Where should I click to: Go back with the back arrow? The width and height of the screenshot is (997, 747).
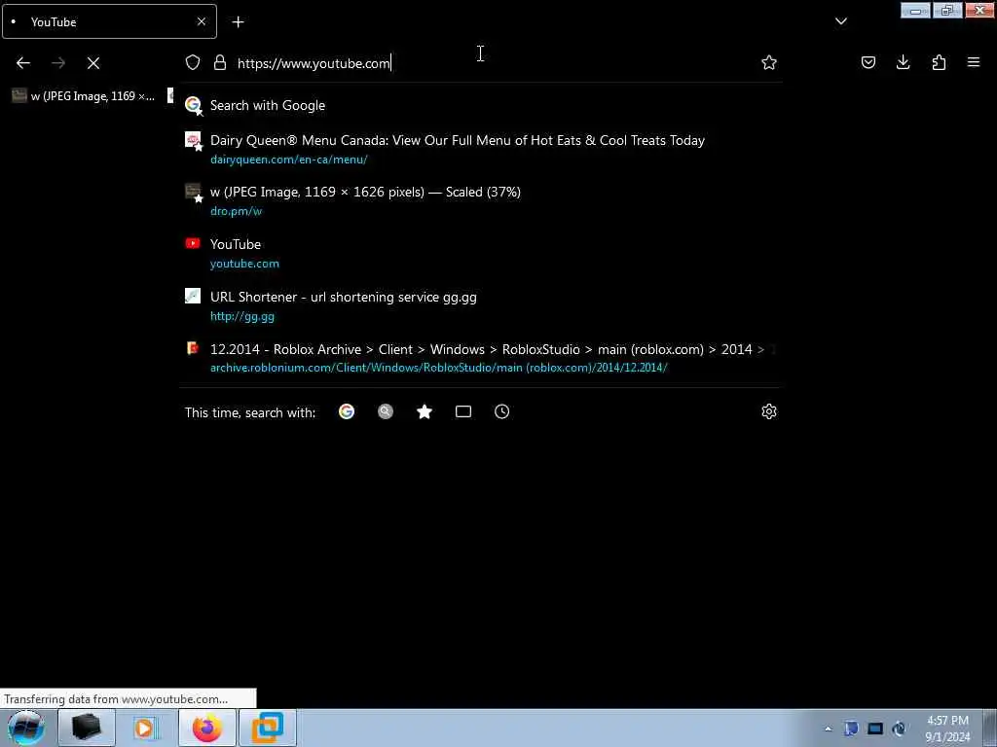click(x=23, y=63)
